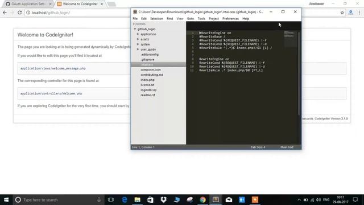Viewport: 364px width, 205px height.
Task: Click the Chrome extension icon next to star
Action: click(350, 13)
